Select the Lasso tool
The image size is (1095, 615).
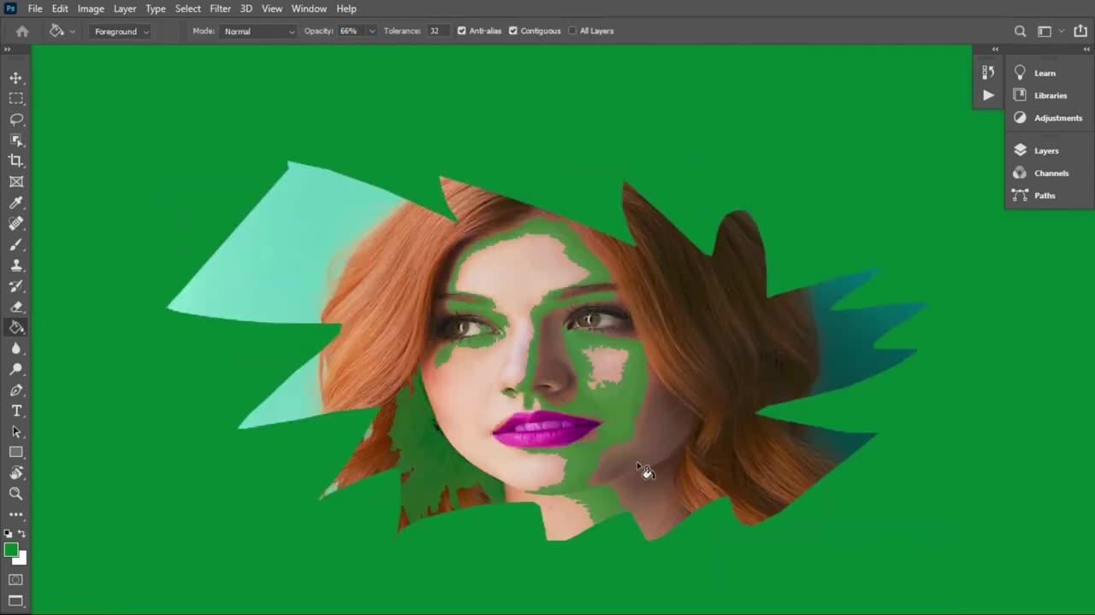click(x=16, y=120)
